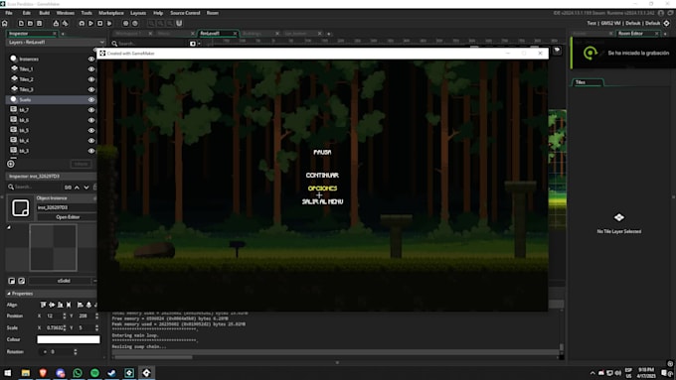Align instance to top edge

[x=43, y=305]
